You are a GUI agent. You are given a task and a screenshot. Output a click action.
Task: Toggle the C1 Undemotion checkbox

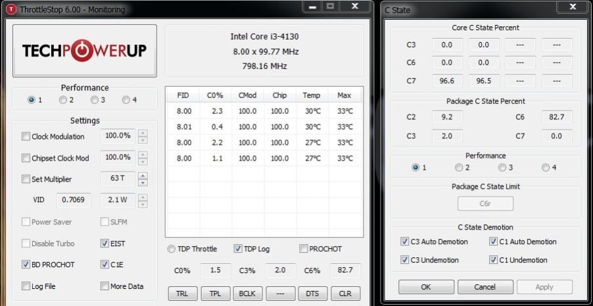coord(493,260)
